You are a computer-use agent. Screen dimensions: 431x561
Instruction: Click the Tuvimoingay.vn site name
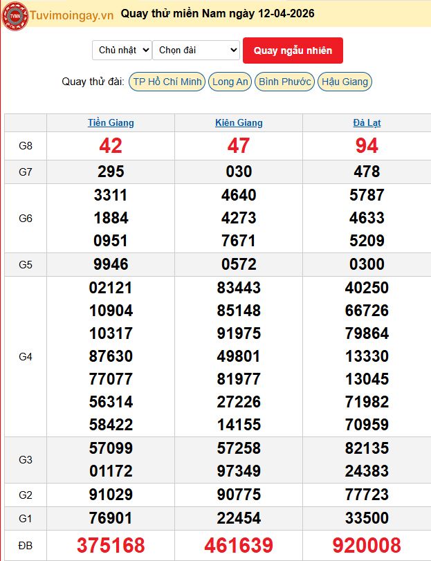tap(70, 15)
